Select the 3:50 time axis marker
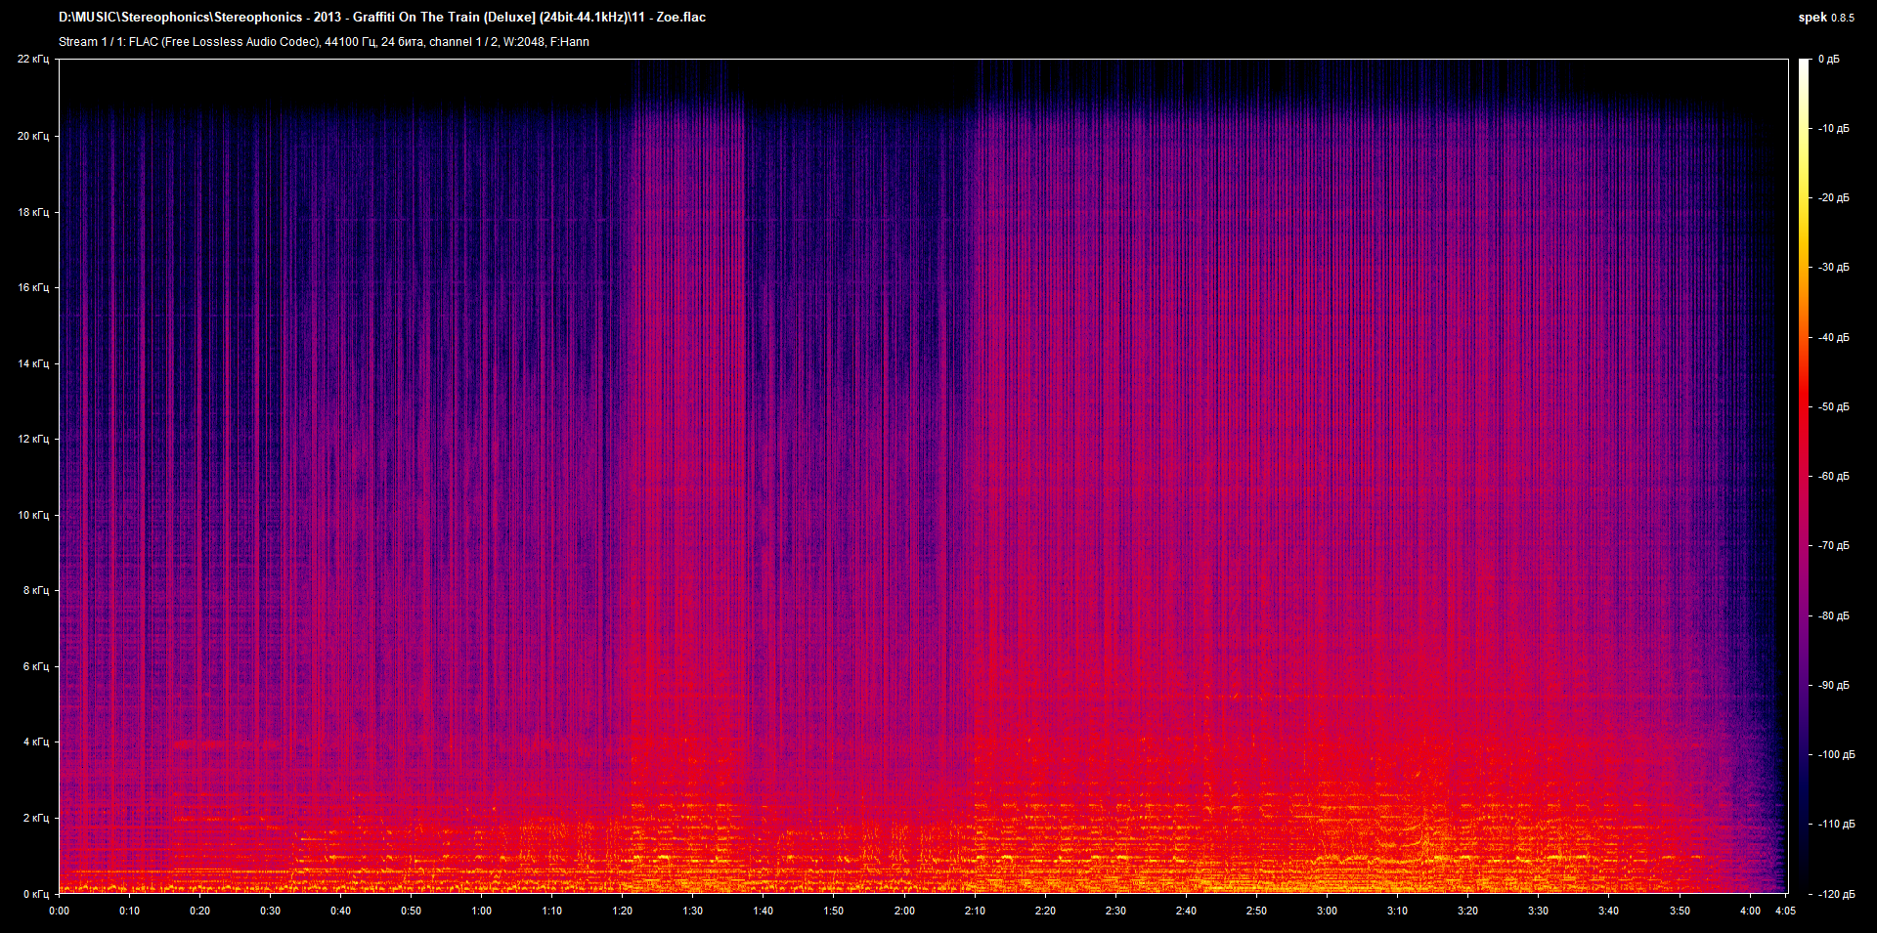 (1679, 911)
